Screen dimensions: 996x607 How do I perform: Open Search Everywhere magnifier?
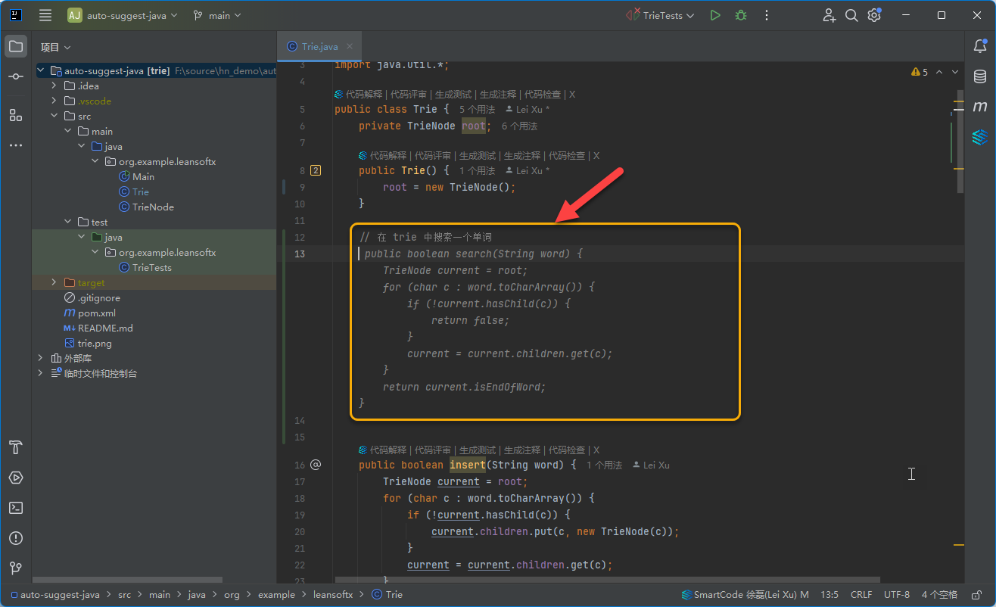click(851, 15)
